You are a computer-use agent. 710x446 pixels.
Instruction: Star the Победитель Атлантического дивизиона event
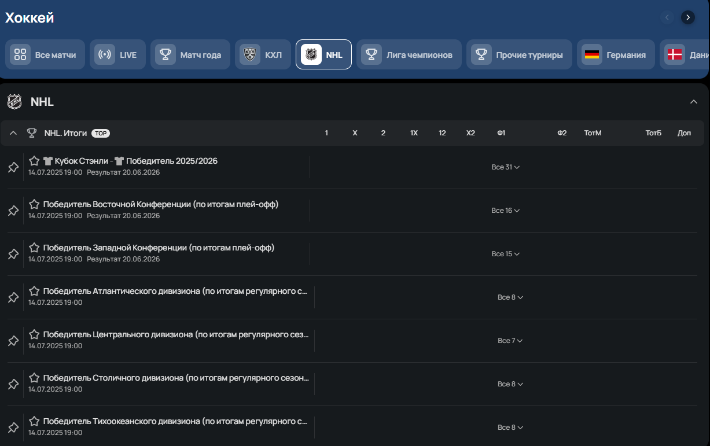34,291
